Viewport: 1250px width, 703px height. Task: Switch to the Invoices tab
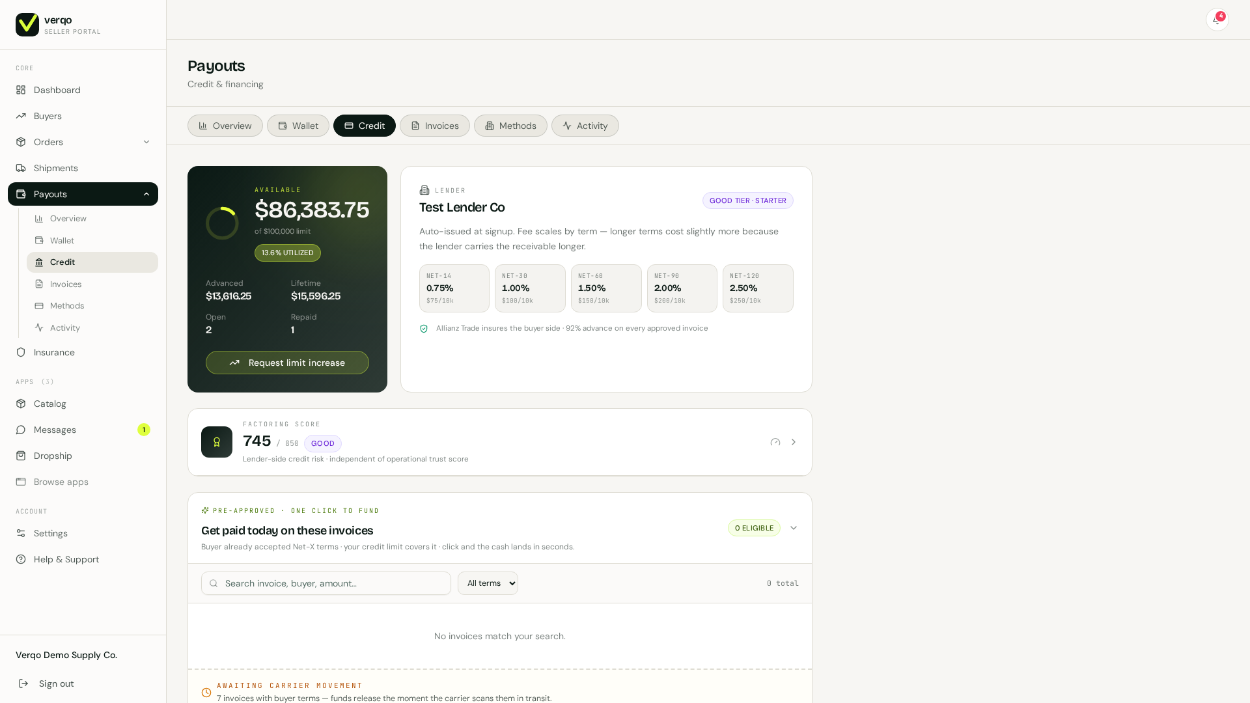tap(435, 126)
